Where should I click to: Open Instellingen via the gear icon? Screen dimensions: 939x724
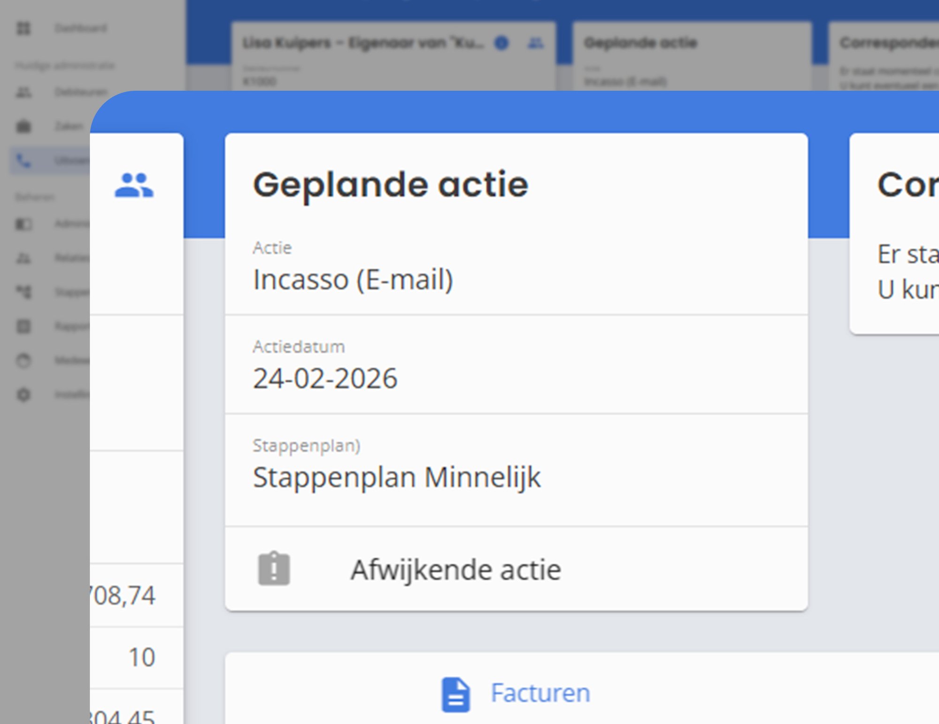(23, 395)
